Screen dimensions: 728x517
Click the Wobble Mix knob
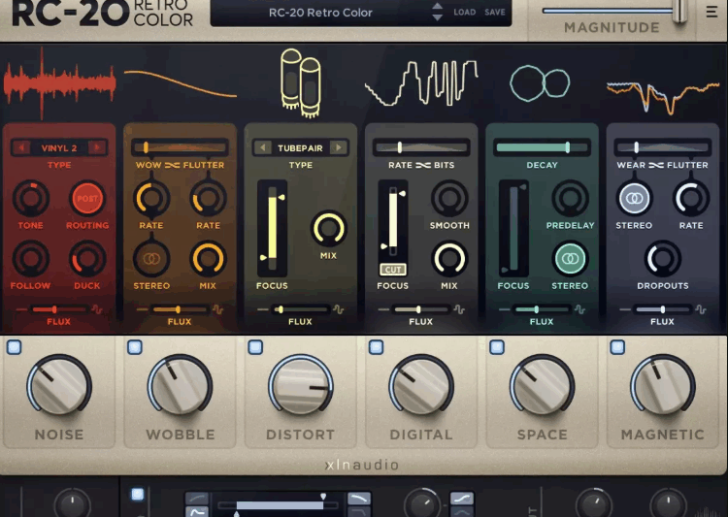tap(208, 259)
